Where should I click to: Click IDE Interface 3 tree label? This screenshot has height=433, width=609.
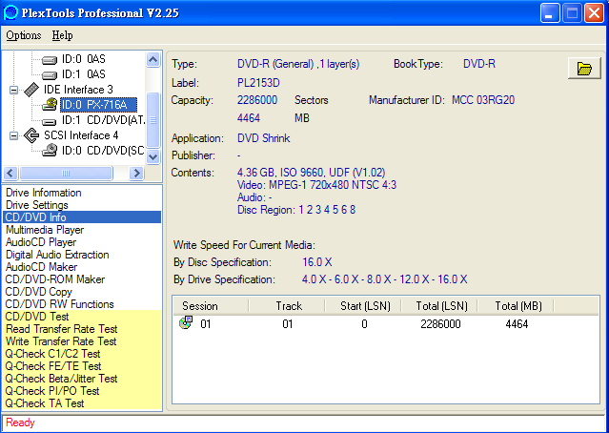tap(78, 90)
